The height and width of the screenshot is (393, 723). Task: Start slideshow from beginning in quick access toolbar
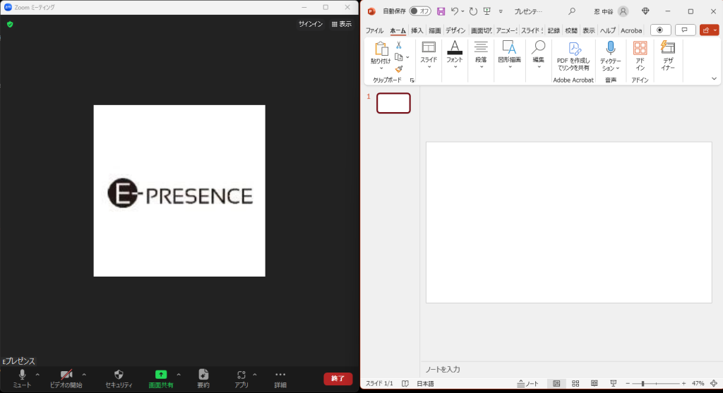[x=487, y=11]
